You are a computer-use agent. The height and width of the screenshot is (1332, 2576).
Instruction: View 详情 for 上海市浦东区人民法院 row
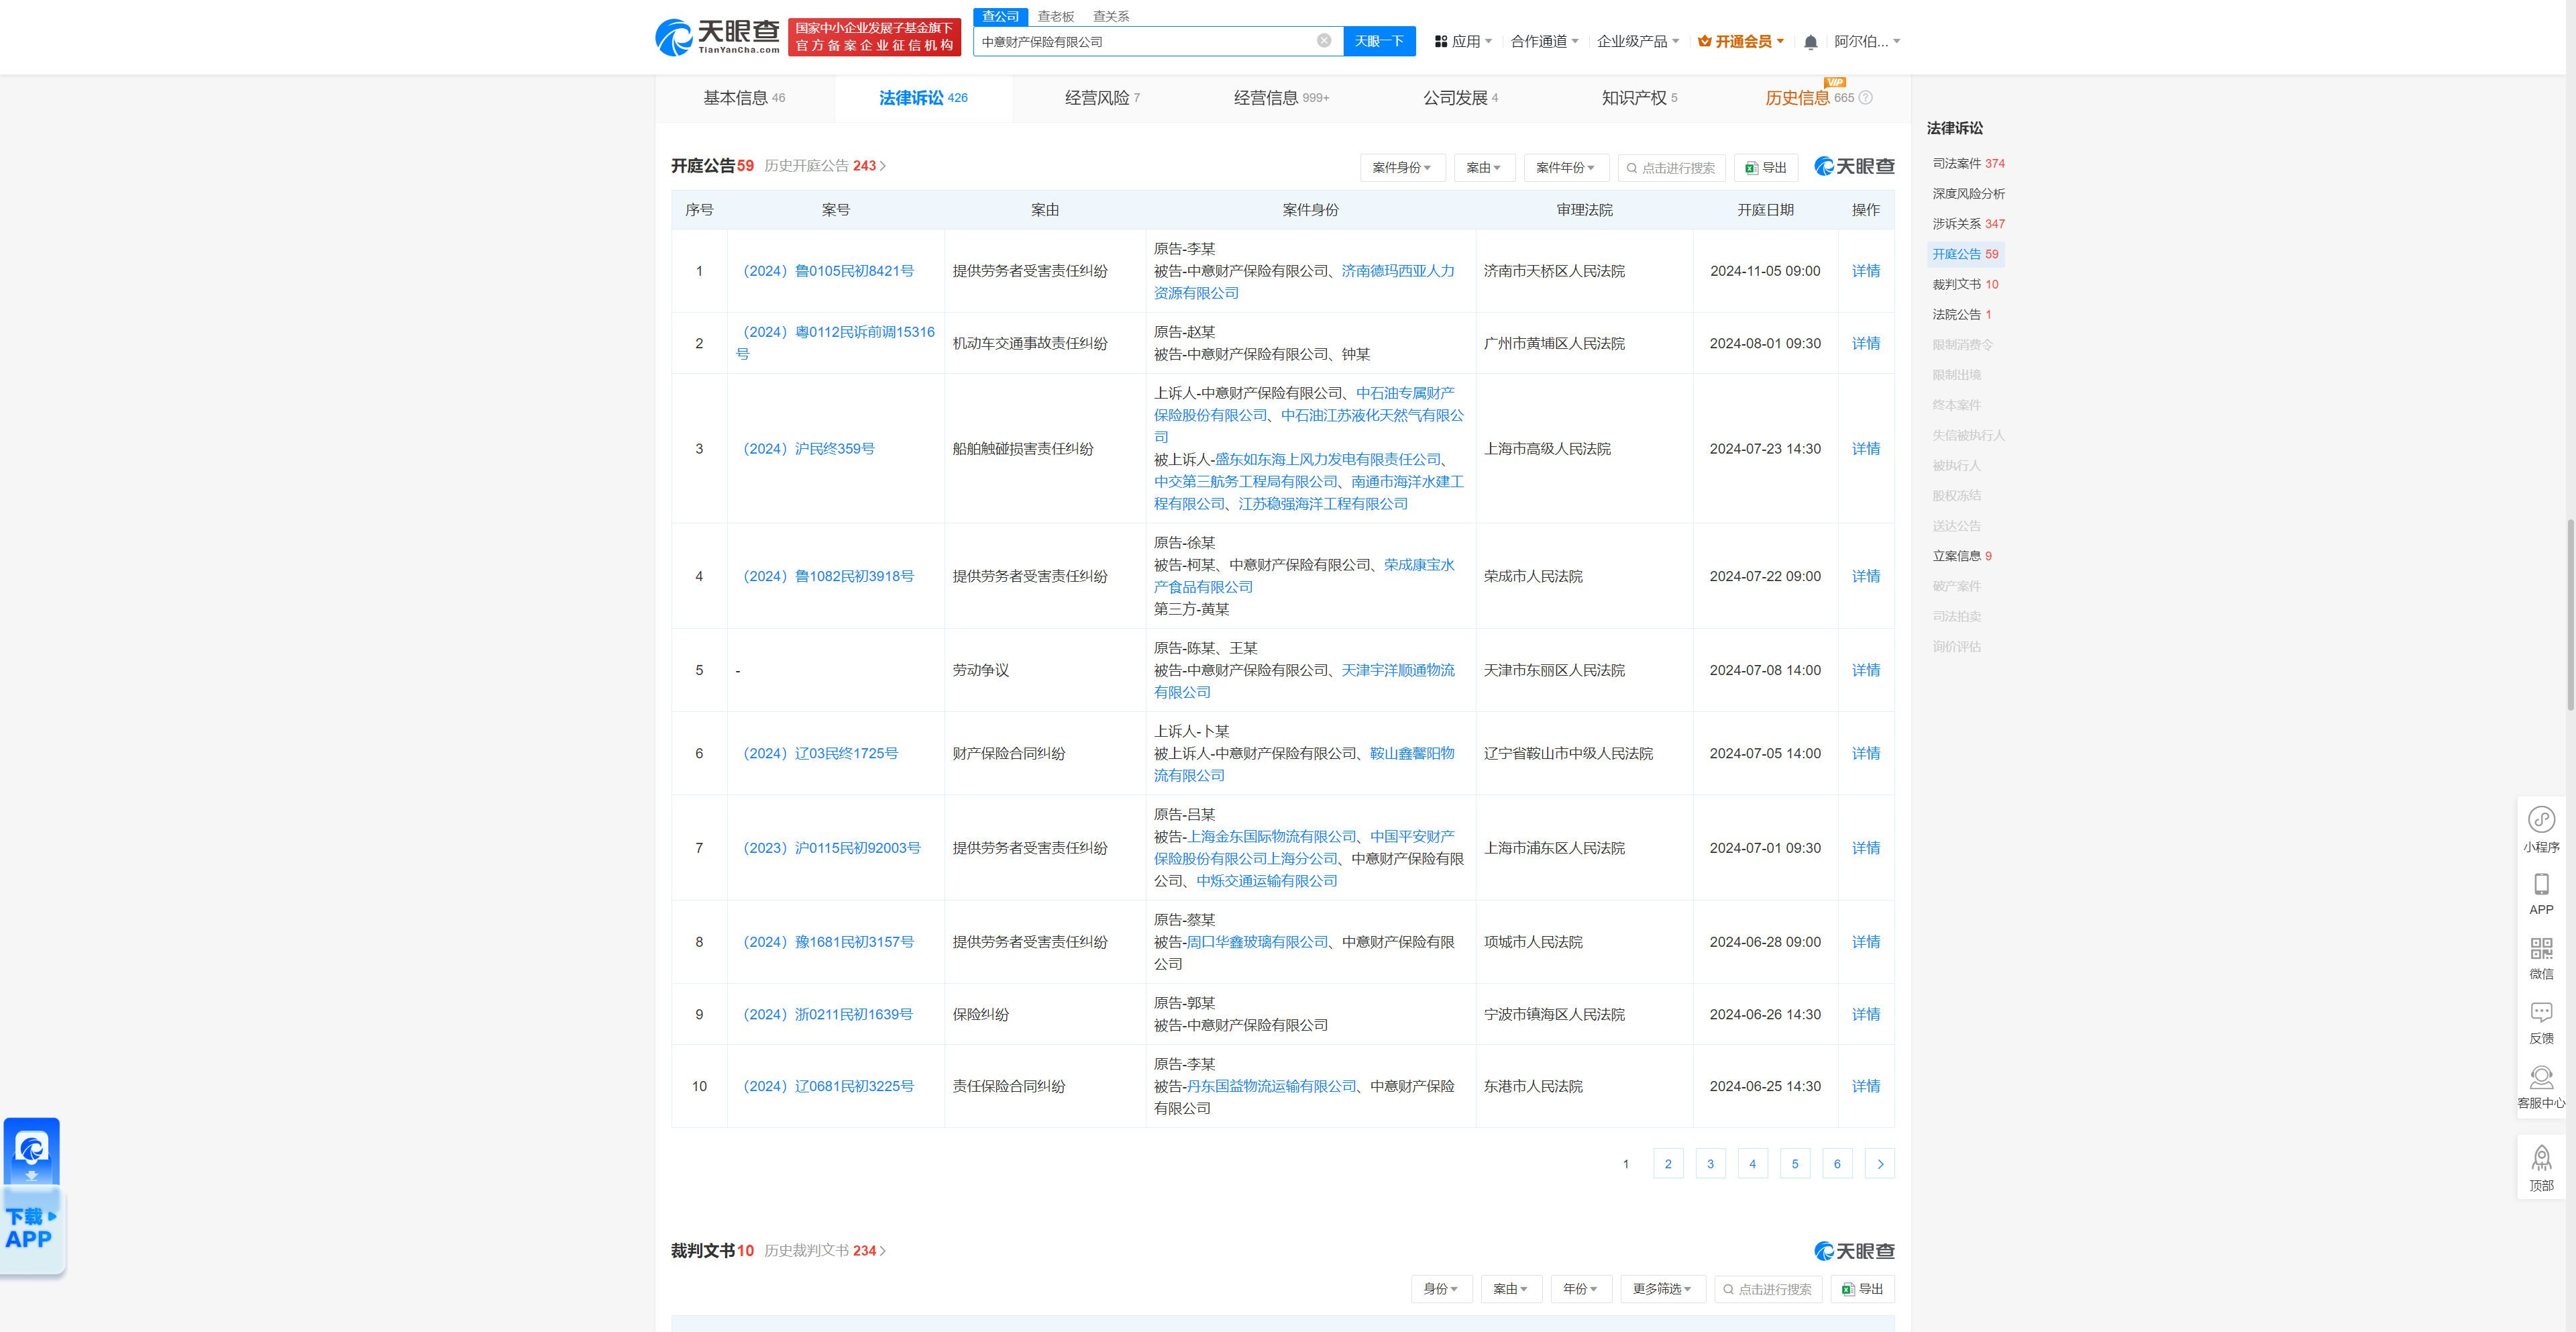[1865, 848]
